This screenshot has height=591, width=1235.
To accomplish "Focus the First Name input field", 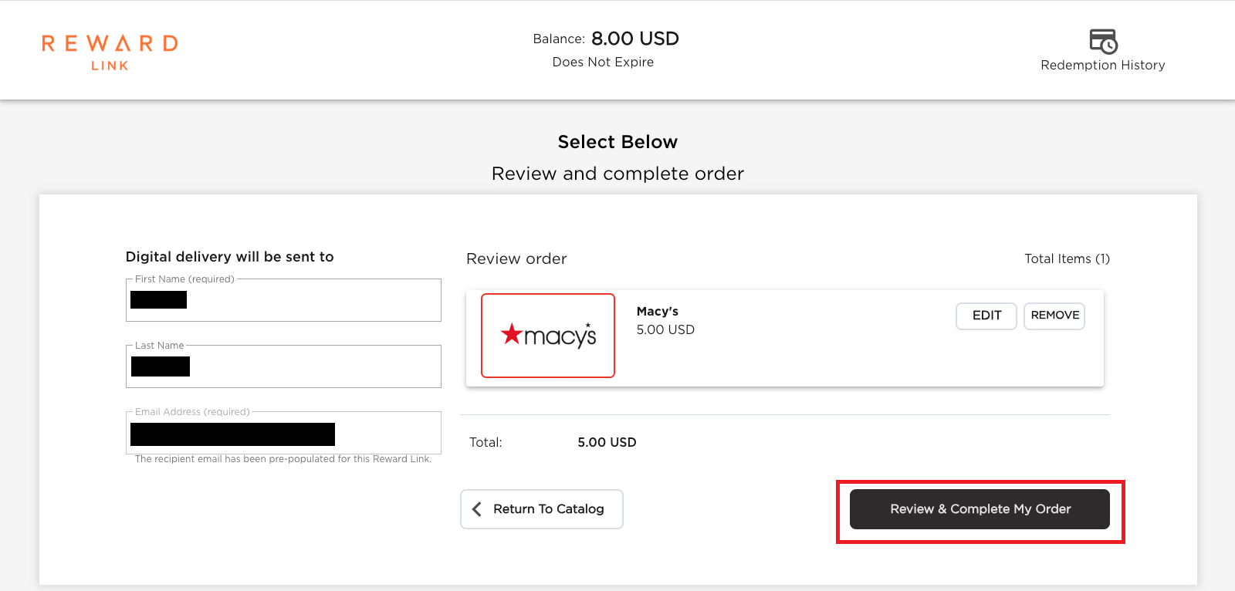I will click(x=283, y=300).
